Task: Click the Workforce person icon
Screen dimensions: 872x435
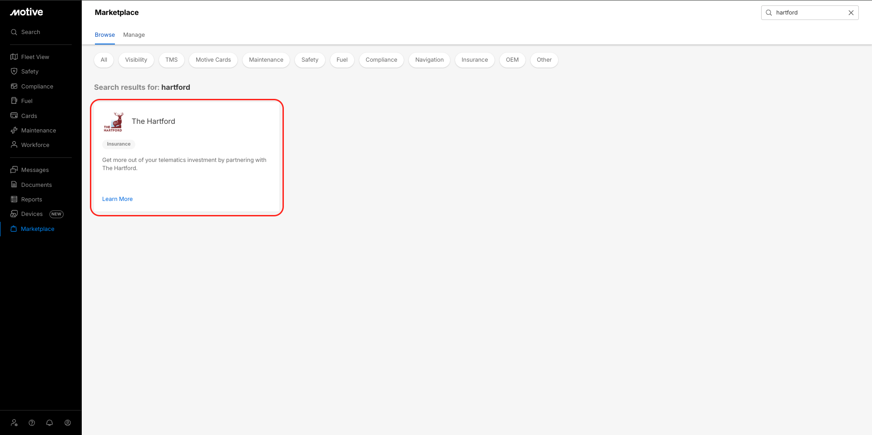Action: point(14,145)
